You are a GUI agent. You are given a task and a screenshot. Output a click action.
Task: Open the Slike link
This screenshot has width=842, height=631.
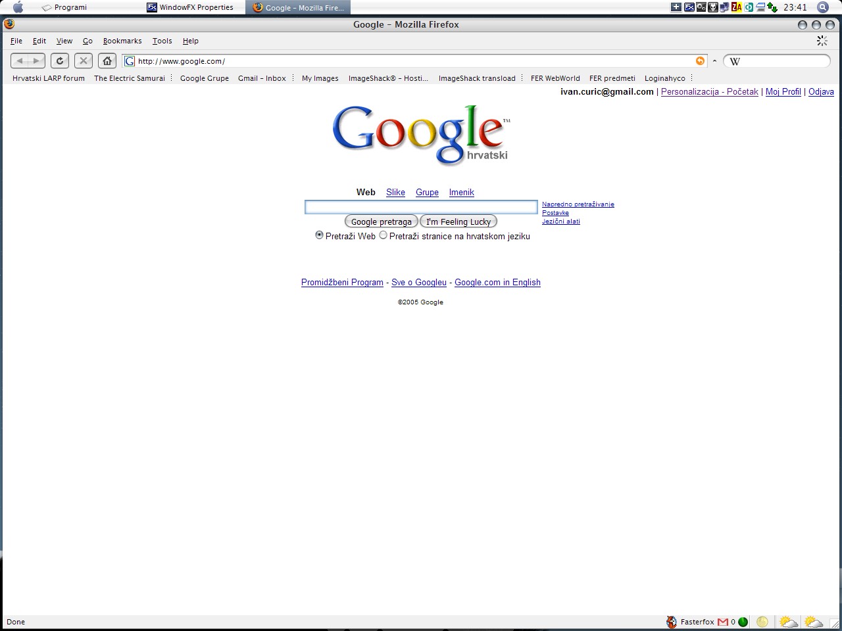(x=395, y=192)
